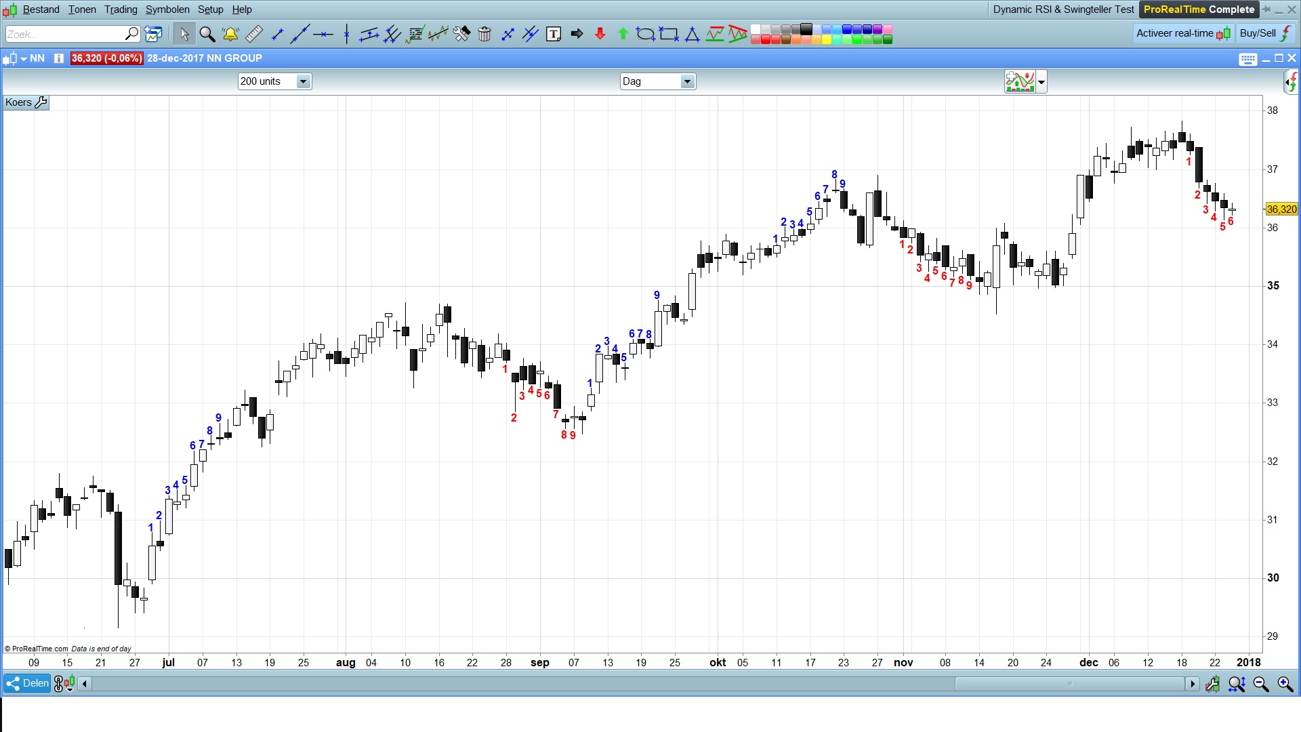Select the ruler measure tool
Image resolution: width=1301 pixels, height=732 pixels.
pos(253,34)
